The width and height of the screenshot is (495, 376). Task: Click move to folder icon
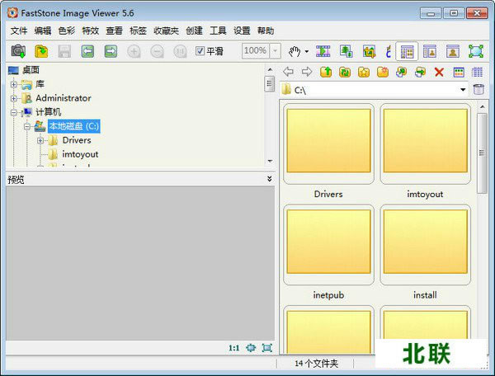(x=420, y=72)
